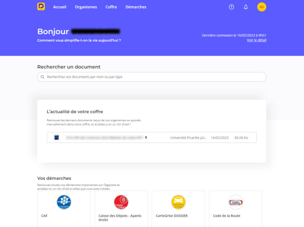304x227 pixels.
Task: Open the Coffre menu
Action: (111, 7)
